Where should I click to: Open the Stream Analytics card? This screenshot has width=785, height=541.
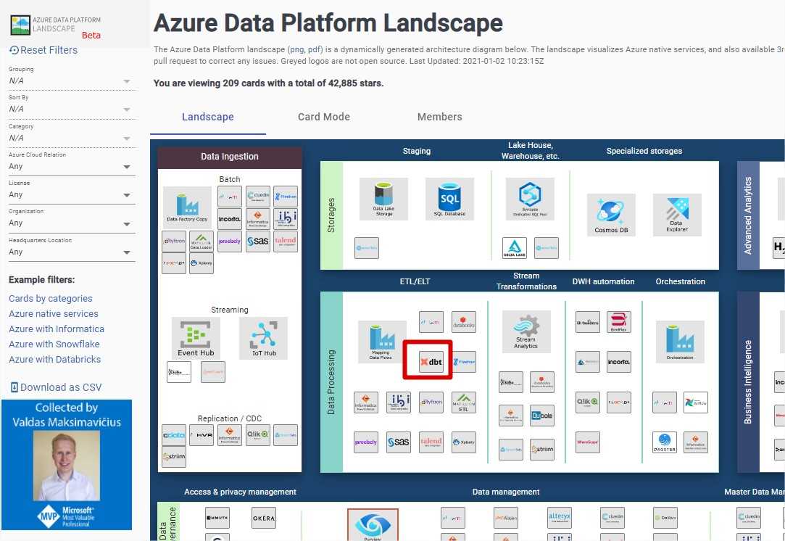pyautogui.click(x=526, y=331)
